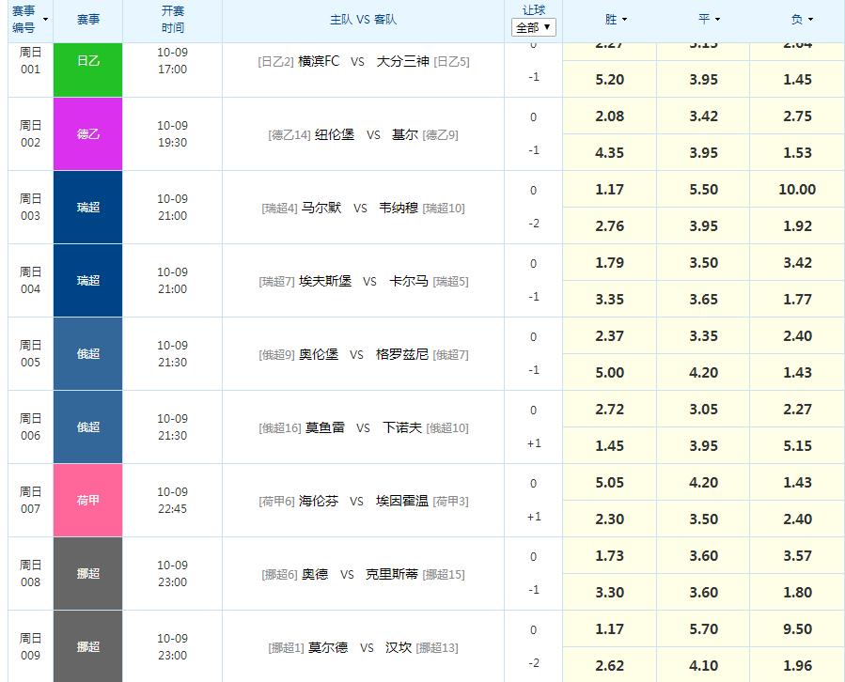Open the 负 column sort dropdown
The height and width of the screenshot is (682, 845).
[802, 19]
